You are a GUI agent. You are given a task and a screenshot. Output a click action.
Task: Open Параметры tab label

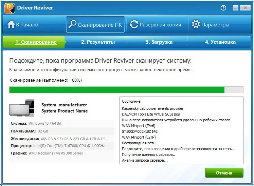tap(215, 25)
